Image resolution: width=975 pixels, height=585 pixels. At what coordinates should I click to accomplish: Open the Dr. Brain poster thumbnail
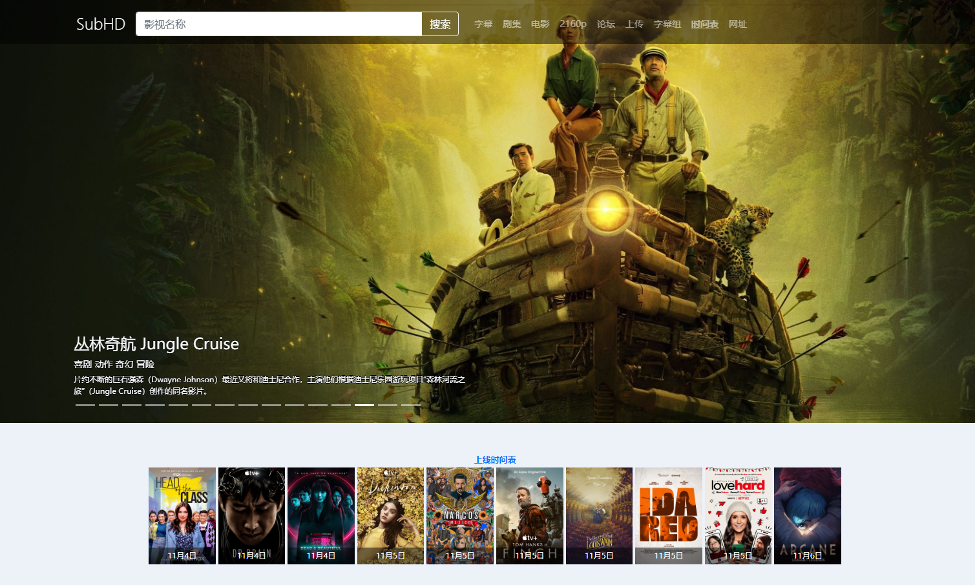pyautogui.click(x=251, y=516)
